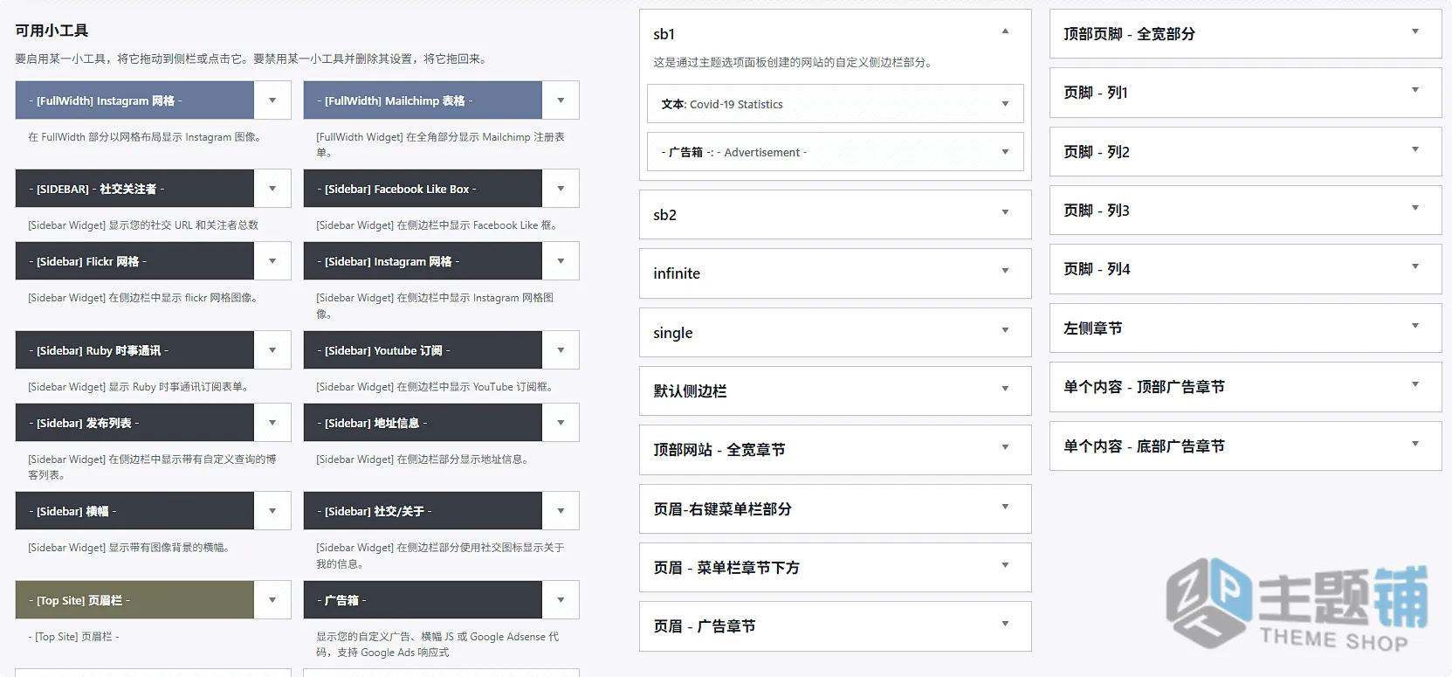Screen dimensions: 1452x677
Task: Expand the 页眉 - 广告章节 area
Action: 835,626
